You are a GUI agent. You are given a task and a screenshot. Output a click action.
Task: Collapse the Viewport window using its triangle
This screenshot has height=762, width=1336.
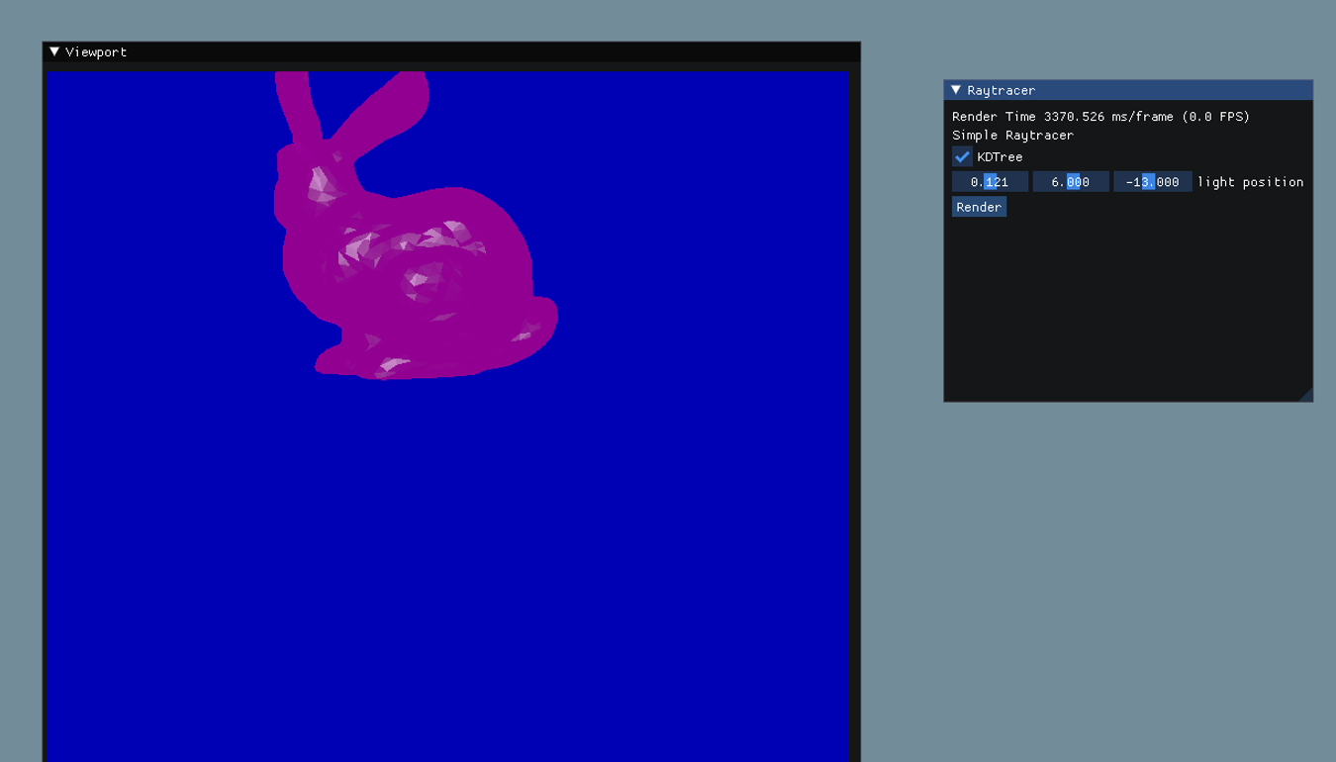coord(54,51)
